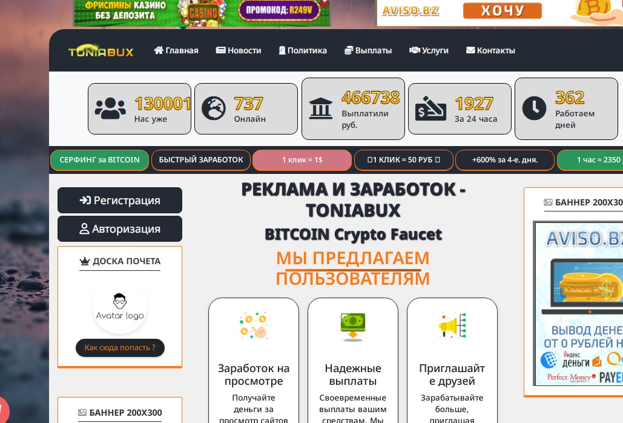The width and height of the screenshot is (623, 423).
Task: Click the globe icon beside Онлайн
Action: [x=214, y=108]
